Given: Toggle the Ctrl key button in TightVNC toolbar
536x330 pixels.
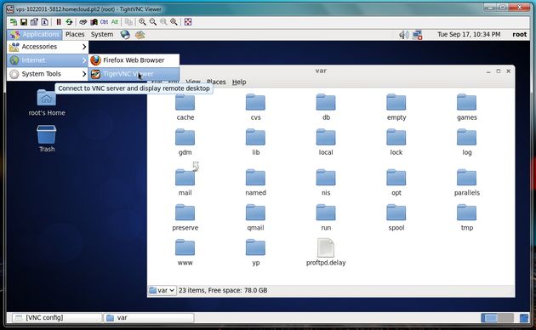Looking at the screenshot, I should [105, 22].
